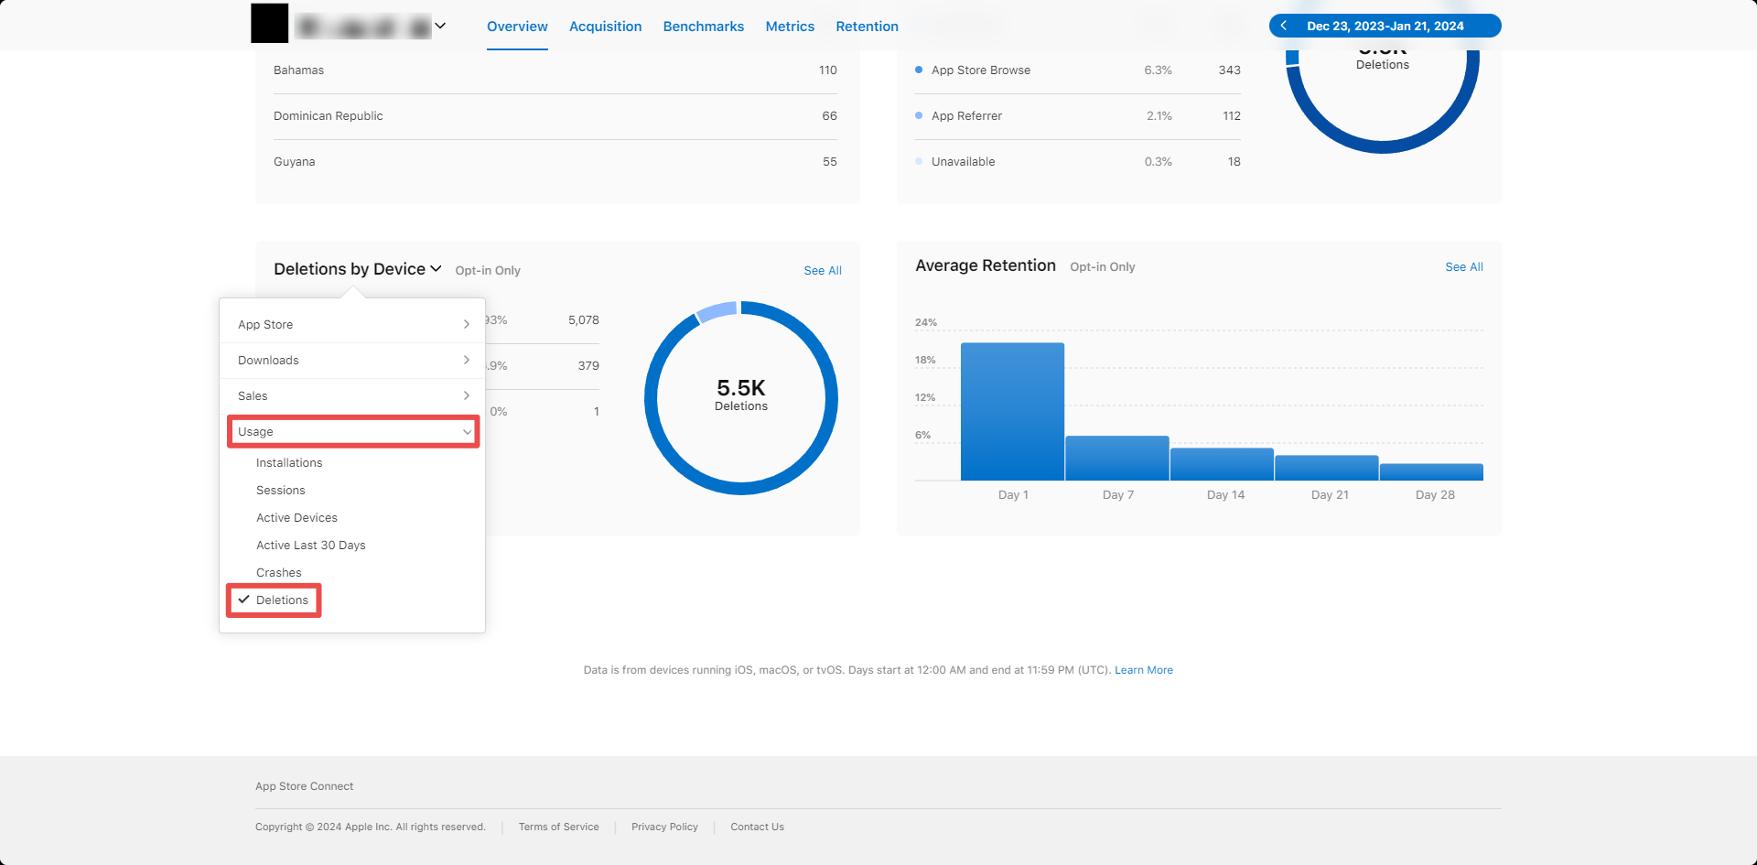Expand the Sales submenu
The width and height of the screenshot is (1757, 865).
tap(352, 396)
